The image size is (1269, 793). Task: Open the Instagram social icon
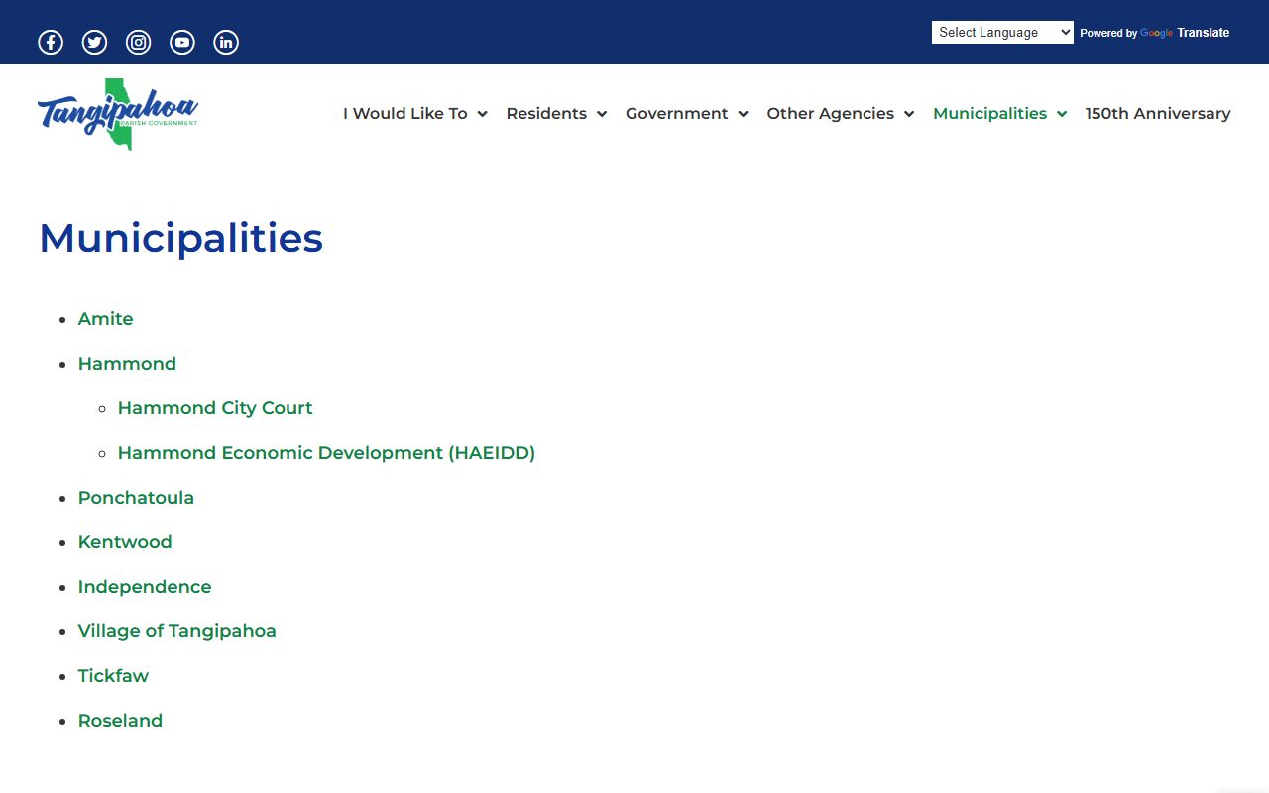pos(139,42)
